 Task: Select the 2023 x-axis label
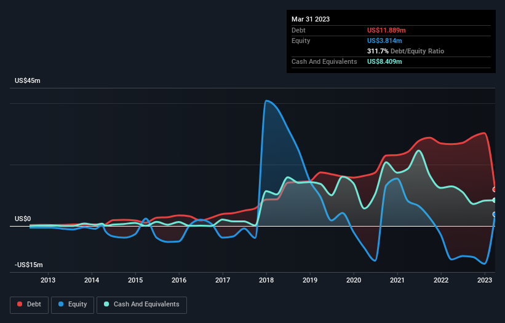tap(484, 280)
